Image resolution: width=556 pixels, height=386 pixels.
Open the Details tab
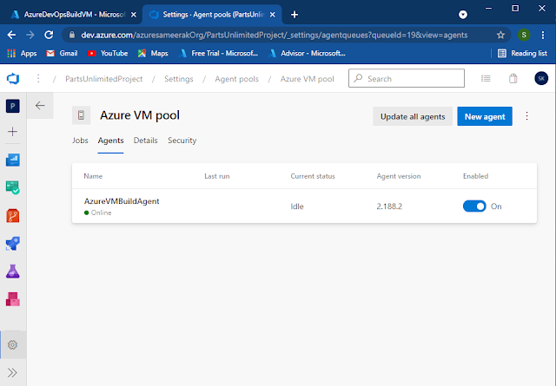point(145,141)
